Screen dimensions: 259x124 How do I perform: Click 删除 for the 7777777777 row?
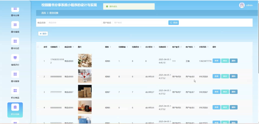(233, 92)
